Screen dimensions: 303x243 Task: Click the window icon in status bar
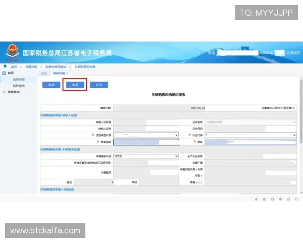(x=288, y=199)
